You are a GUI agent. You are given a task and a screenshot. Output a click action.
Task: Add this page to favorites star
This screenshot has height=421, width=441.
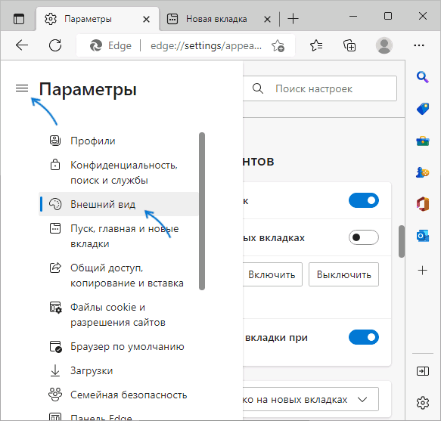[x=278, y=45]
